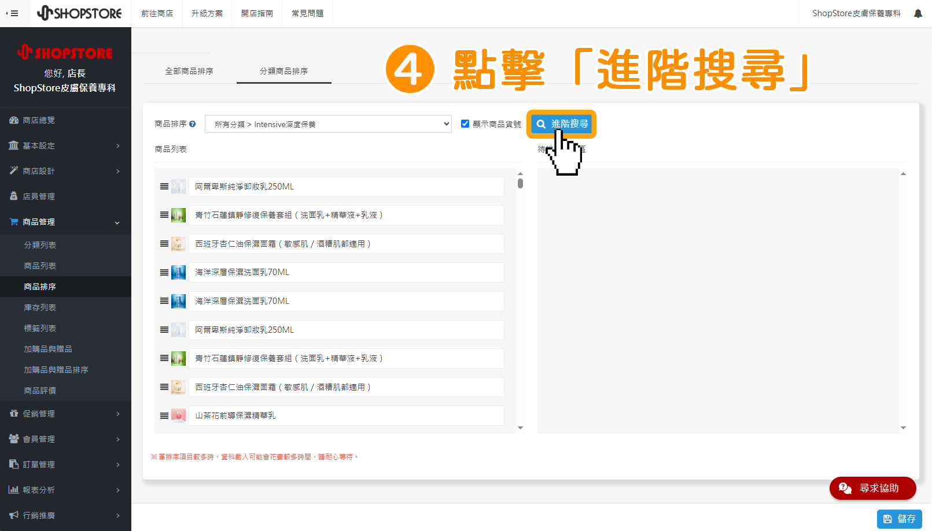Click the 基本設定 bank icon
This screenshot has width=932, height=531.
tap(14, 146)
